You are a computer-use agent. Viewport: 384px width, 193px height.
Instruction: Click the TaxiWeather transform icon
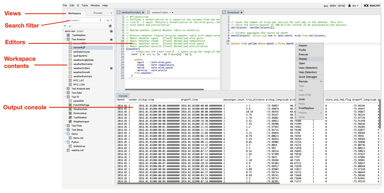70,117
